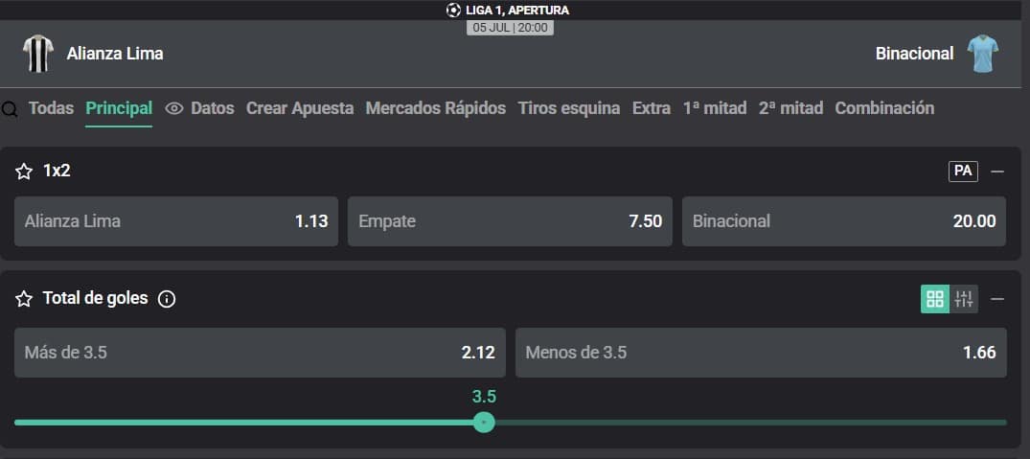Open the Todas markets tab
Image resolution: width=1030 pixels, height=459 pixels.
coord(51,108)
